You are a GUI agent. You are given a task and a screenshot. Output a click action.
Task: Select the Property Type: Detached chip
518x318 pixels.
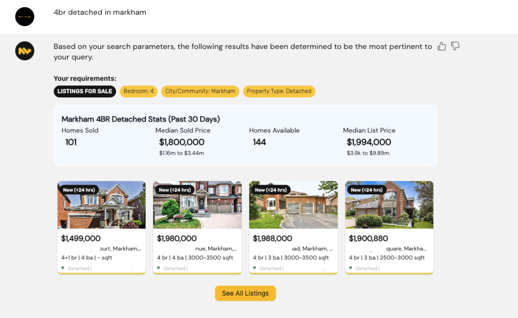pyautogui.click(x=279, y=91)
